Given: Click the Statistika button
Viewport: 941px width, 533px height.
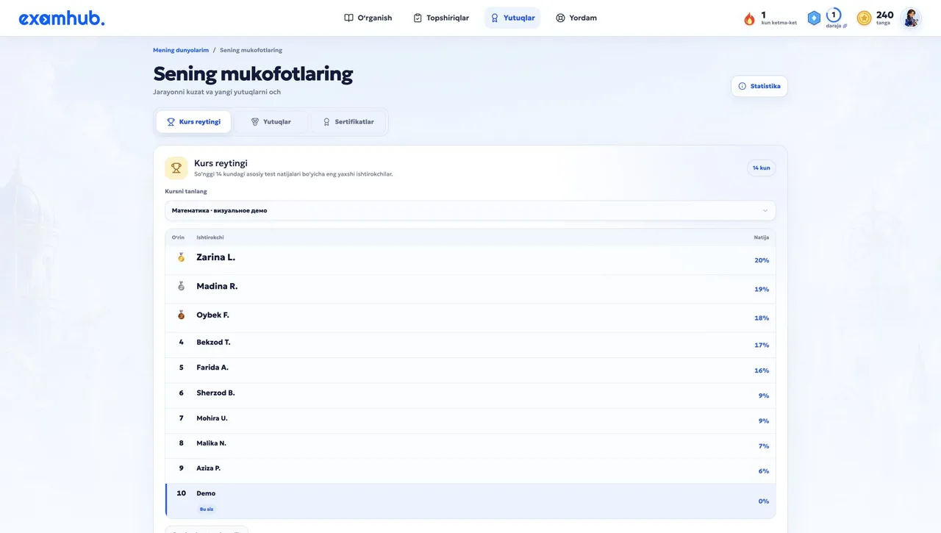Looking at the screenshot, I should coord(759,86).
